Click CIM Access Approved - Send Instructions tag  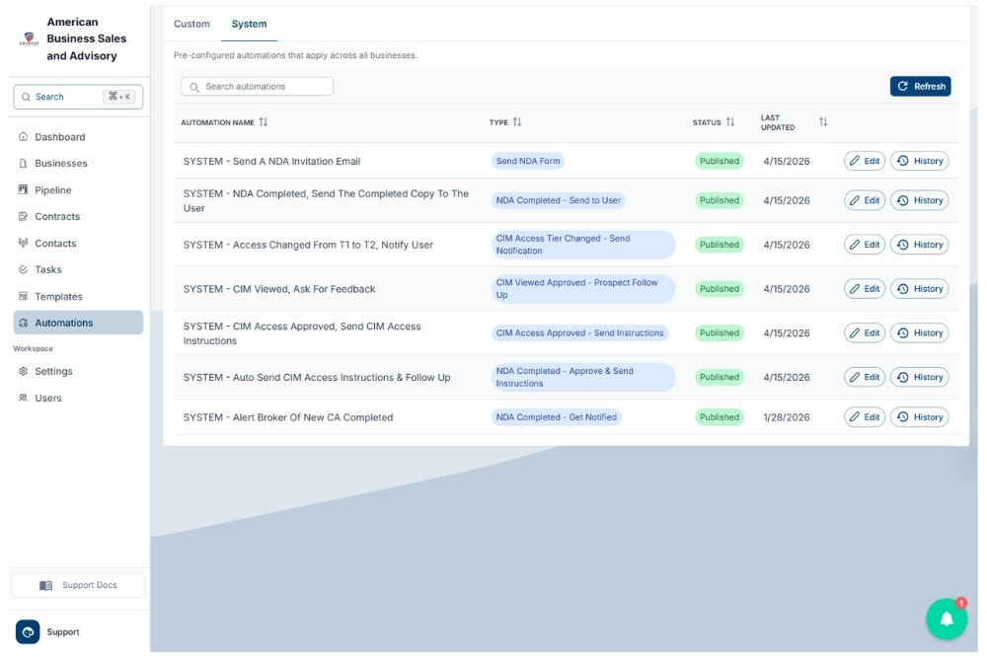pyautogui.click(x=579, y=332)
